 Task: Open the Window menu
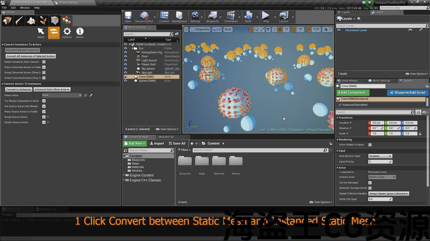click(25, 8)
